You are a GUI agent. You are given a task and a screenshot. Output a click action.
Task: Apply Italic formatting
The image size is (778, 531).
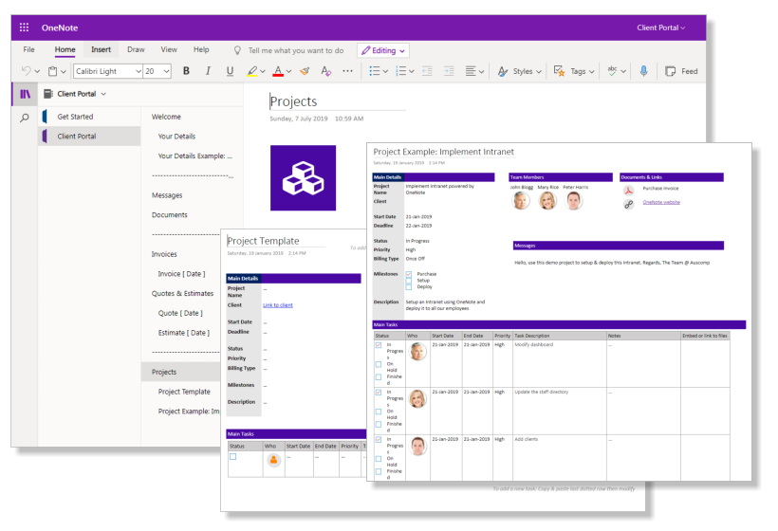pyautogui.click(x=208, y=71)
